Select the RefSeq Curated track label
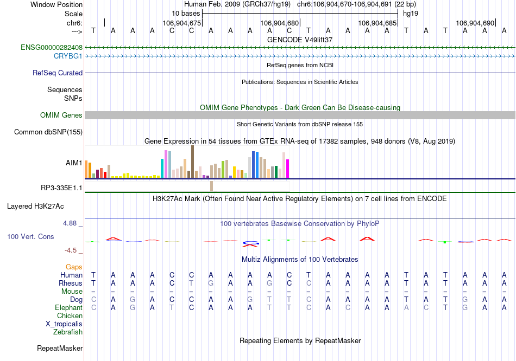The height and width of the screenshot is (361, 516). pos(58,73)
